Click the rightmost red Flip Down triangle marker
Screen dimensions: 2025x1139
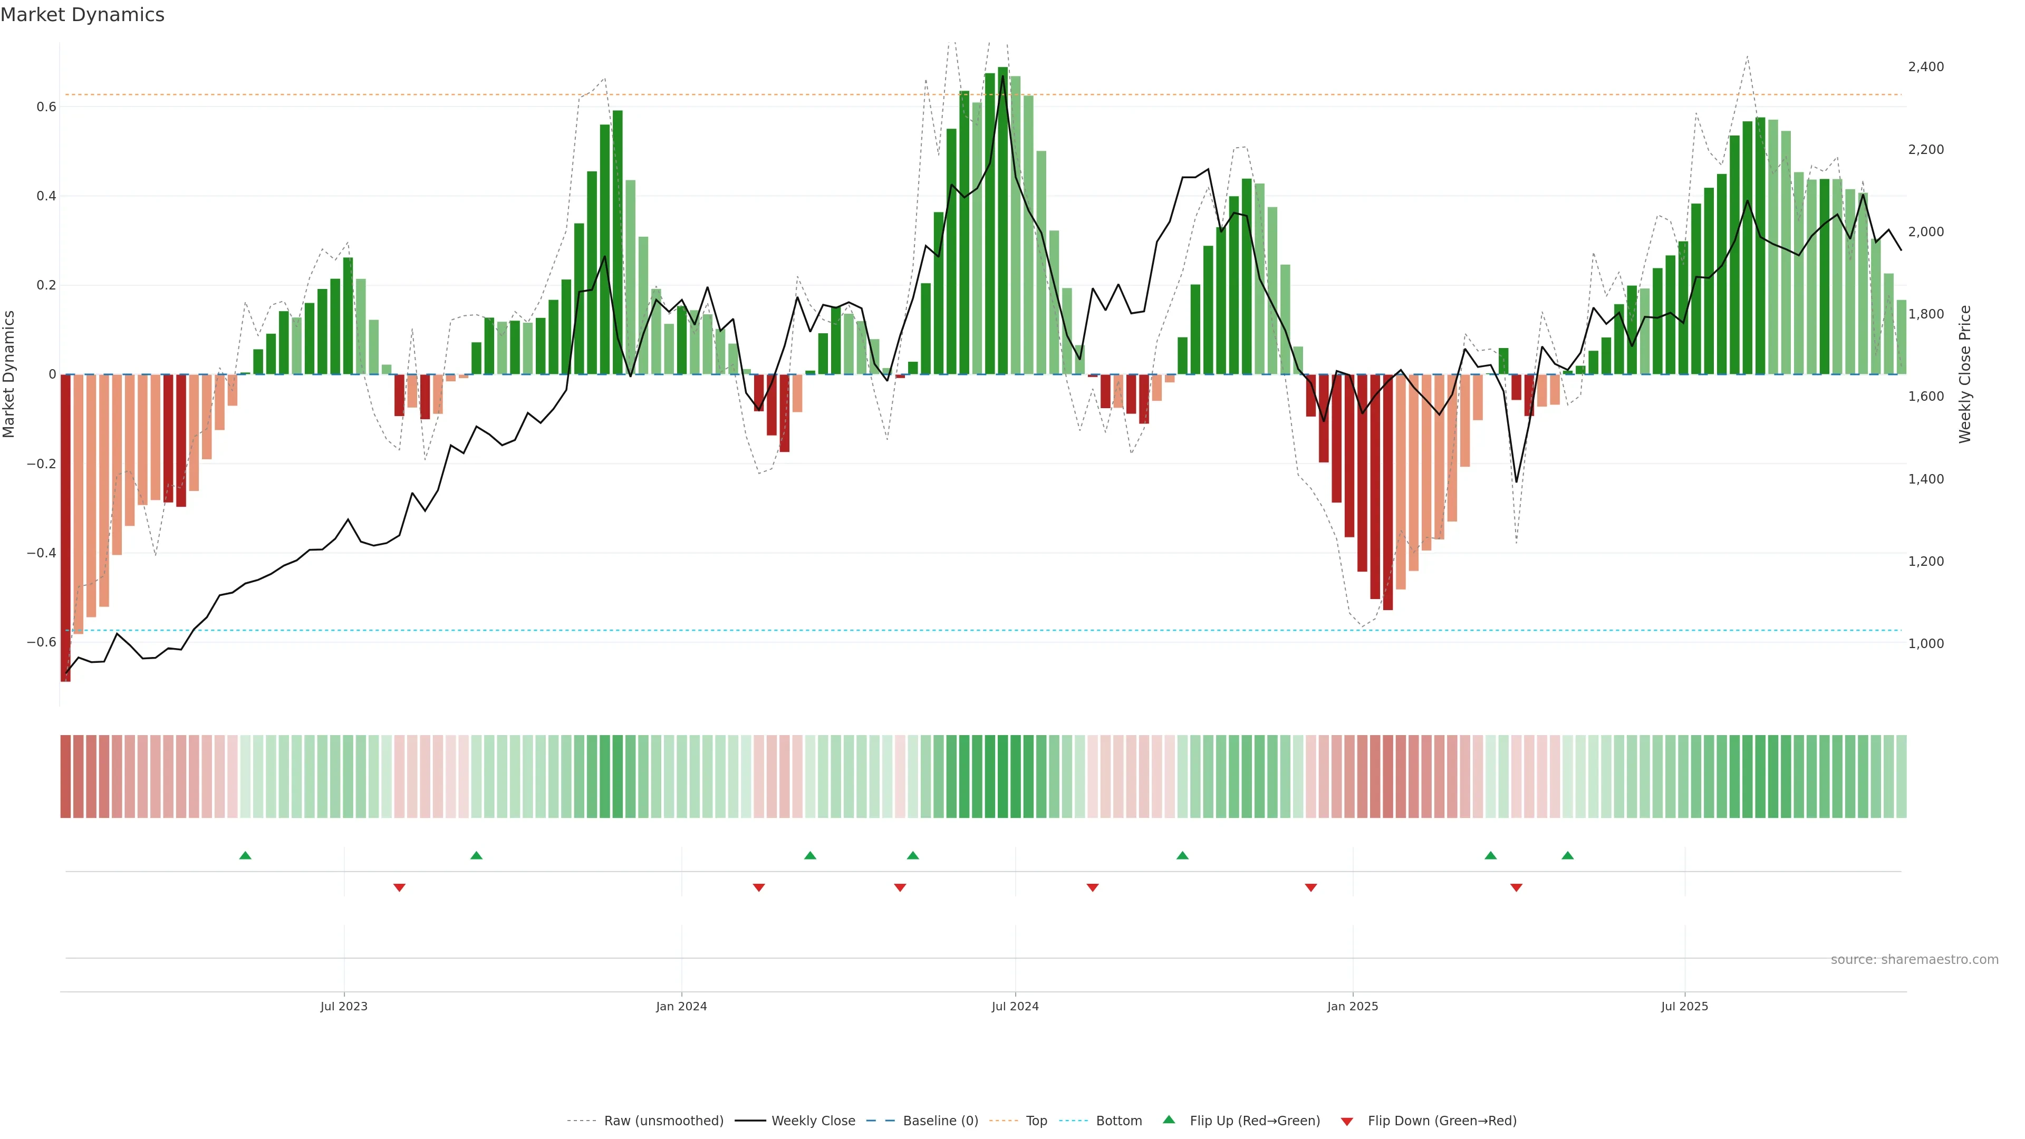[1517, 887]
